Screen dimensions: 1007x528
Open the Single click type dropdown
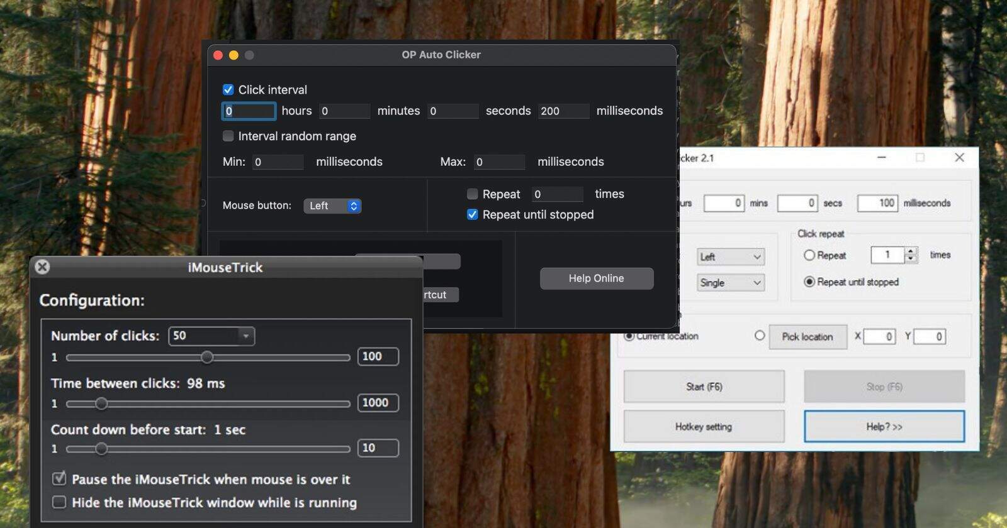730,283
